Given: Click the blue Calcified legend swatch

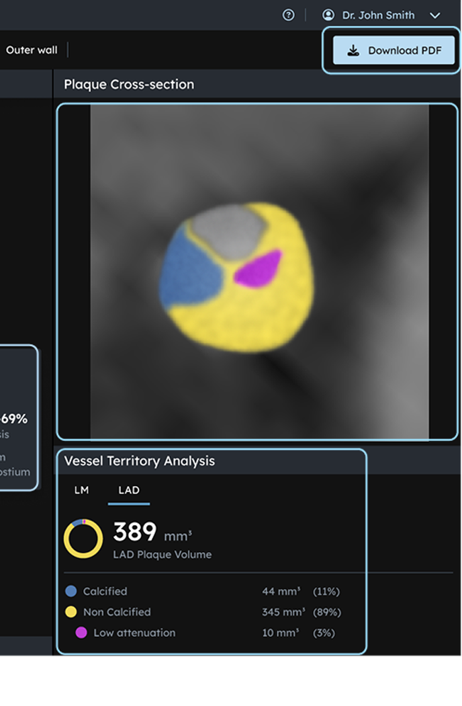Looking at the screenshot, I should [x=71, y=591].
